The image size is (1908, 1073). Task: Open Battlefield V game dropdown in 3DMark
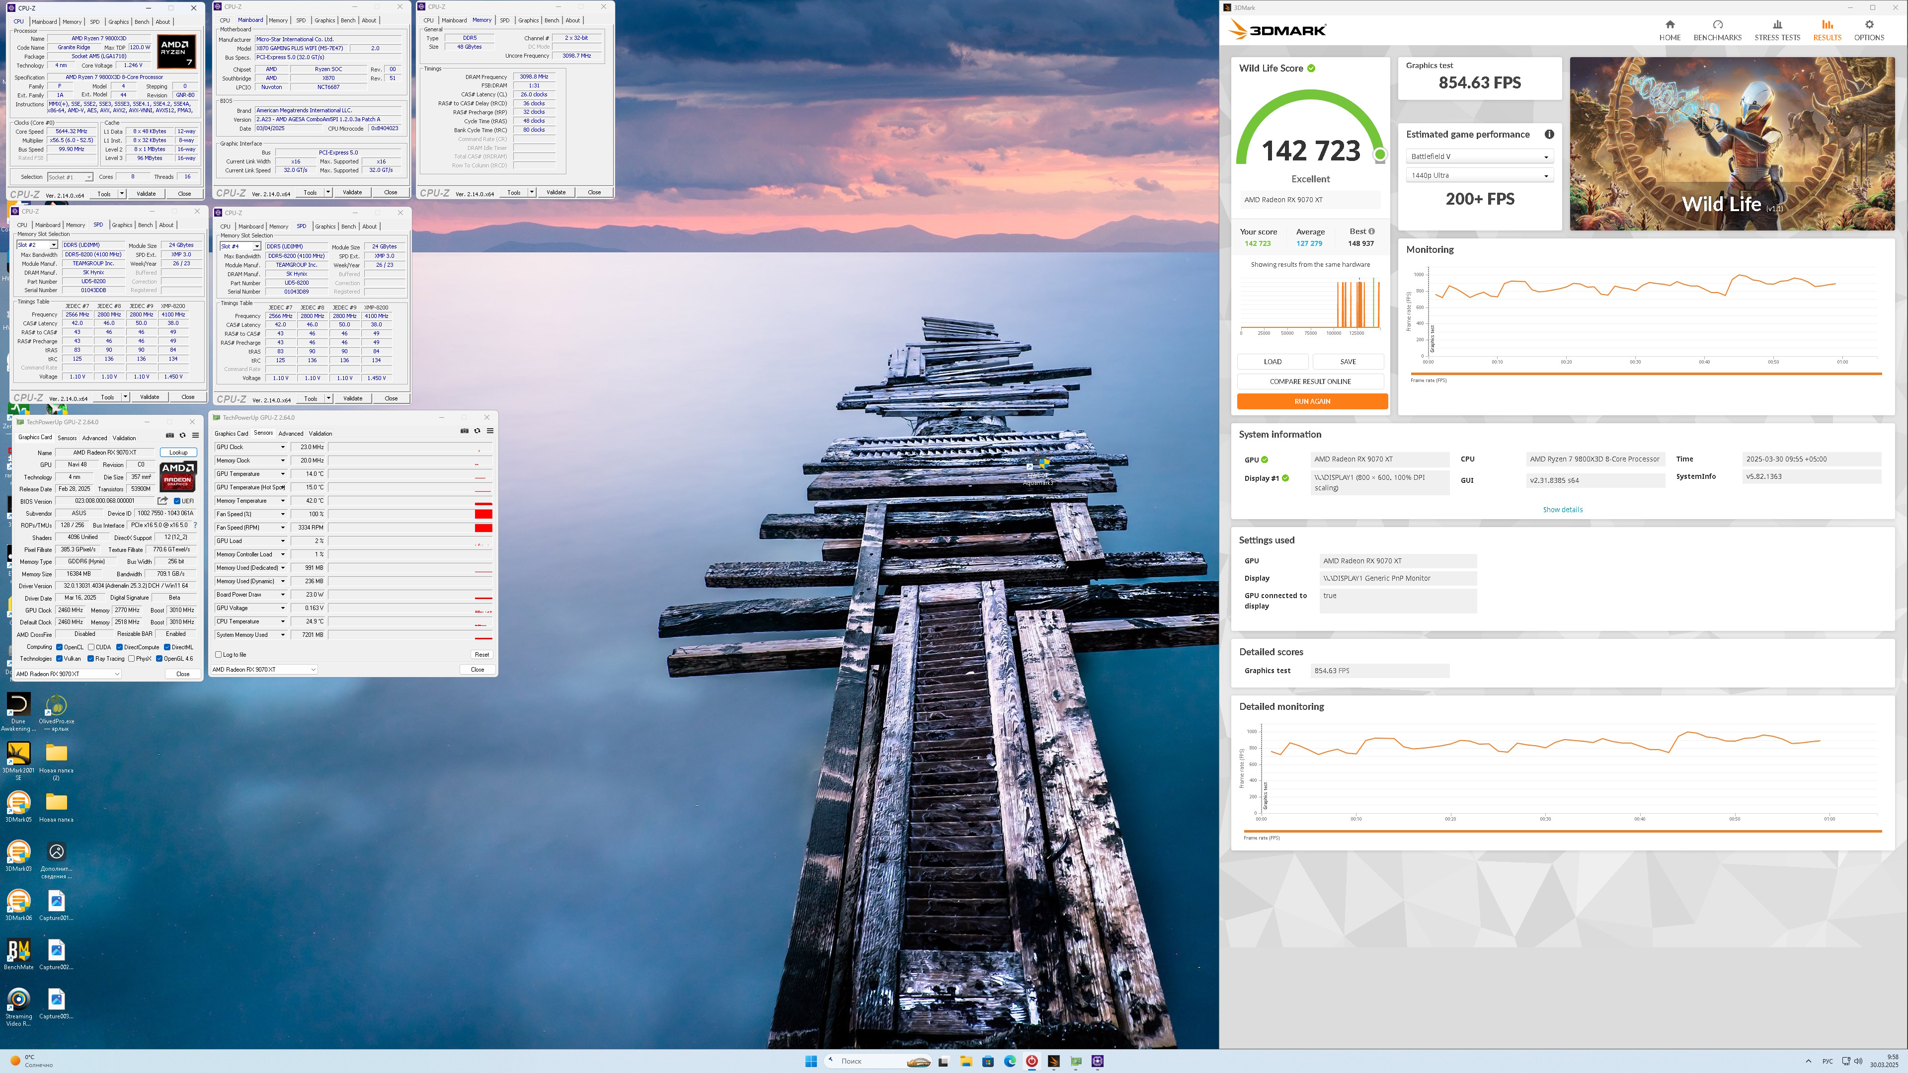point(1479,156)
